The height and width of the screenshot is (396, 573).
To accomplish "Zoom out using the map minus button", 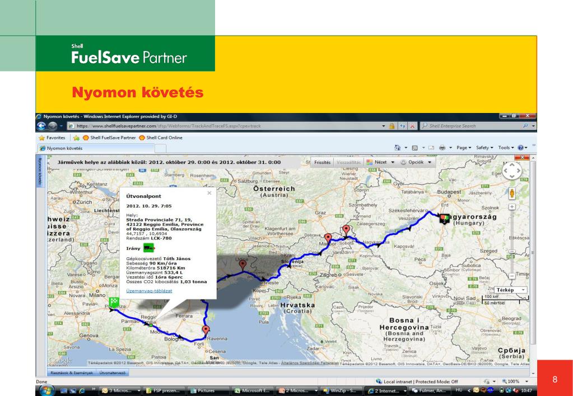I will pos(512,276).
